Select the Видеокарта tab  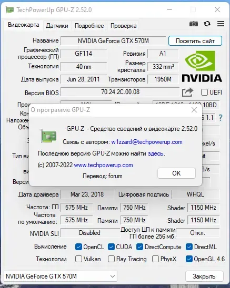23,25
